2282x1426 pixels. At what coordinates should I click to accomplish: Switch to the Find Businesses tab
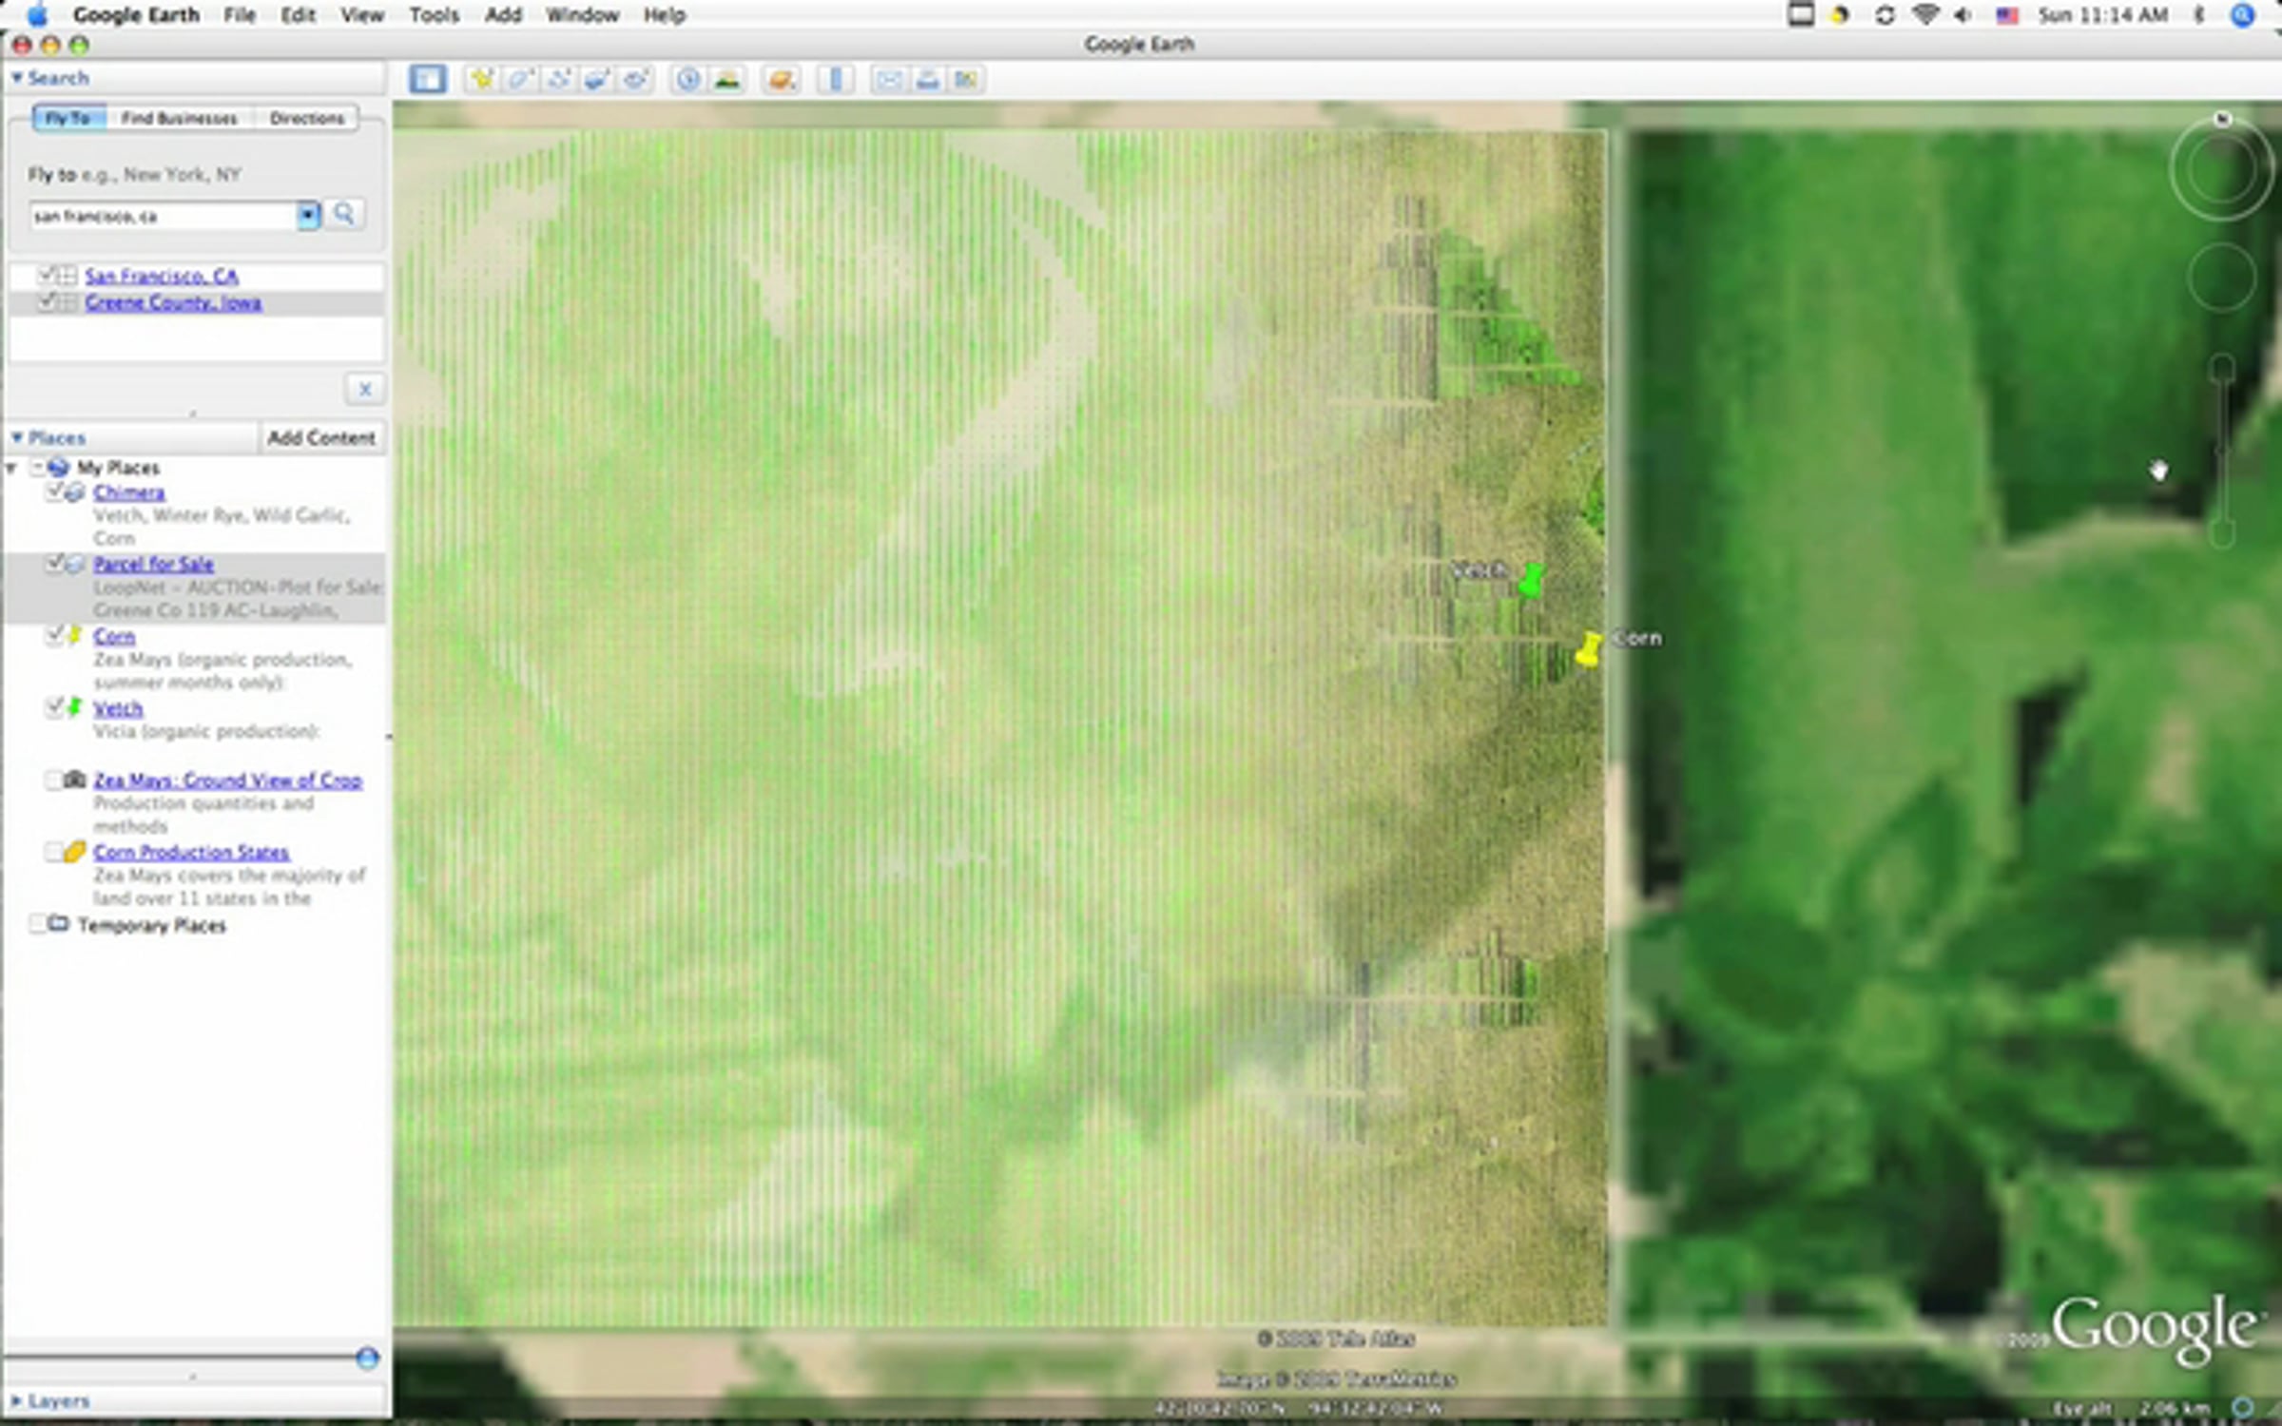tap(179, 118)
